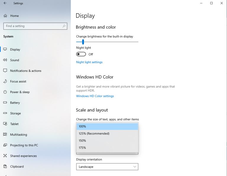Click the Tablet icon in sidebar
This screenshot has height=176, width=227.
5,124
